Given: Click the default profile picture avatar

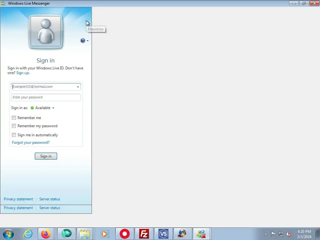Looking at the screenshot, I should pos(46,32).
